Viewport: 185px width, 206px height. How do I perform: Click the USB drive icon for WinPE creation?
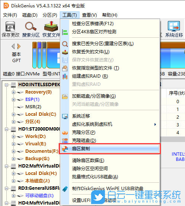tap(65, 189)
